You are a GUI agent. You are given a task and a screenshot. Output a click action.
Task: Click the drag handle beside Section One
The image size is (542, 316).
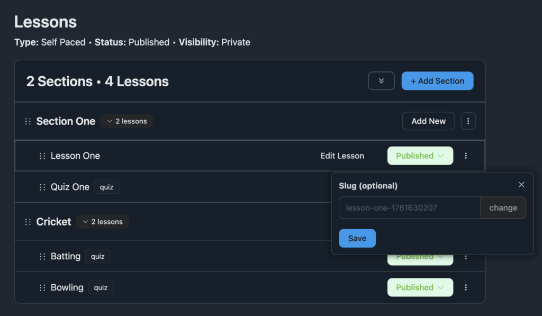tap(28, 121)
